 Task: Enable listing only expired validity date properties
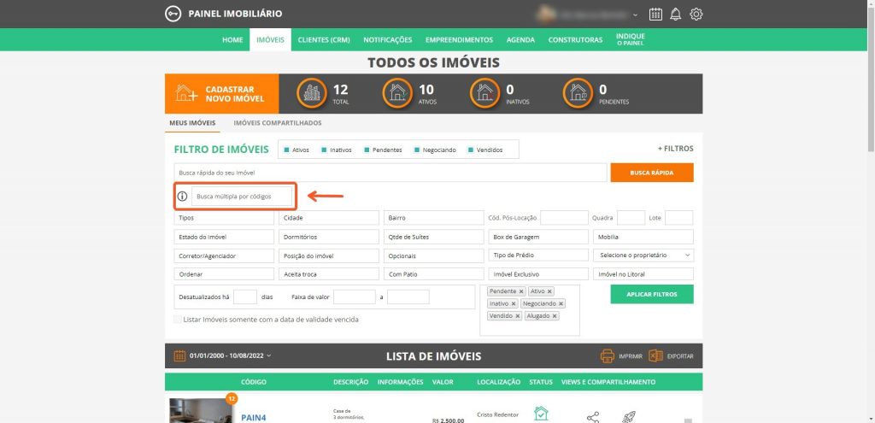[x=178, y=320]
